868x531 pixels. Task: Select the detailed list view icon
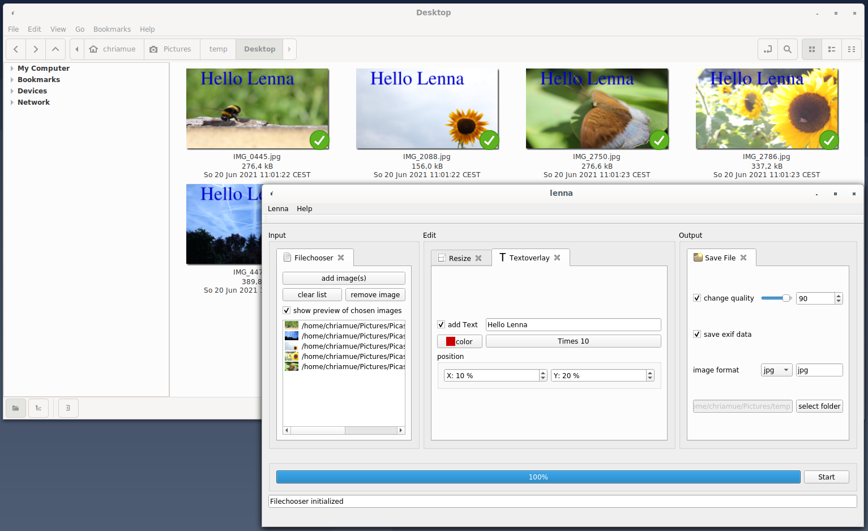click(831, 49)
